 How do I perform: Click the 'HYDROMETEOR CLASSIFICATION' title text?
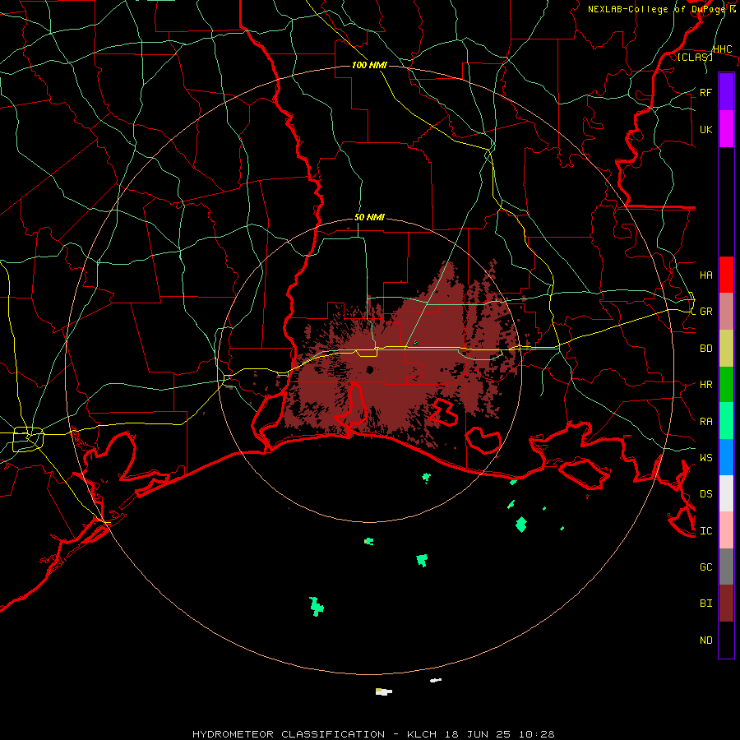point(289,734)
